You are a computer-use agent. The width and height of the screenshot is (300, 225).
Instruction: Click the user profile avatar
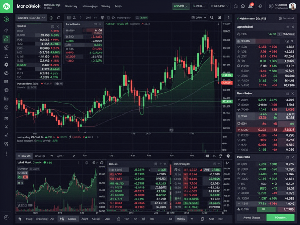(292, 6)
